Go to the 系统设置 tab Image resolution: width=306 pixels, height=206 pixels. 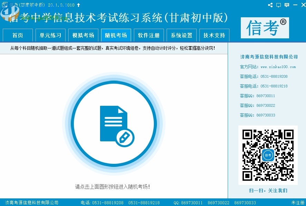pos(181,35)
